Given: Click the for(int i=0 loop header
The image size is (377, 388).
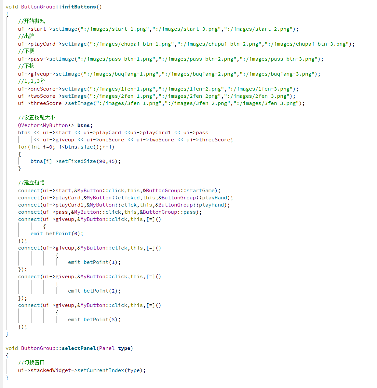Looking at the screenshot, I should (x=66, y=147).
